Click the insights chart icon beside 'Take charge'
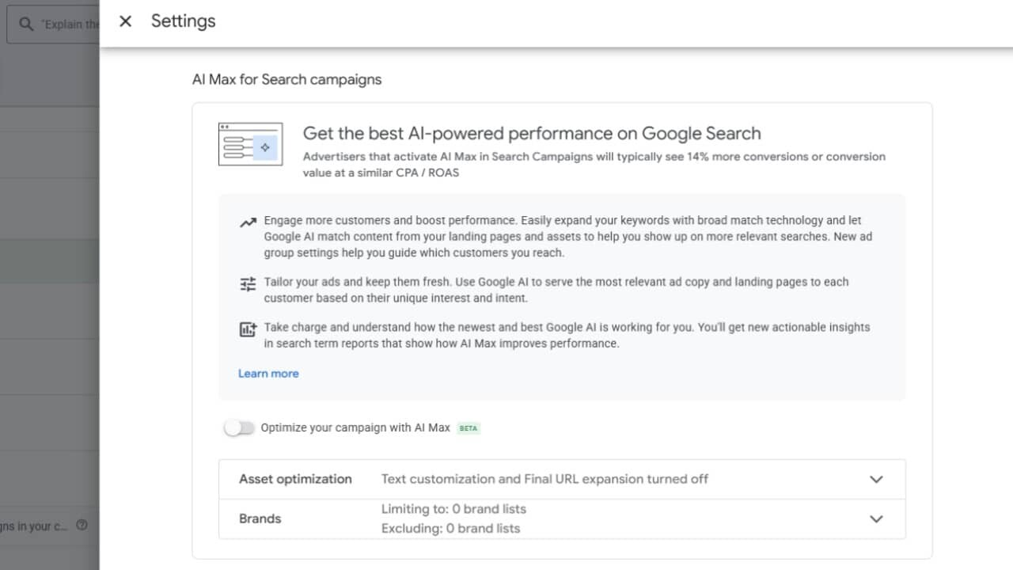 [x=248, y=329]
